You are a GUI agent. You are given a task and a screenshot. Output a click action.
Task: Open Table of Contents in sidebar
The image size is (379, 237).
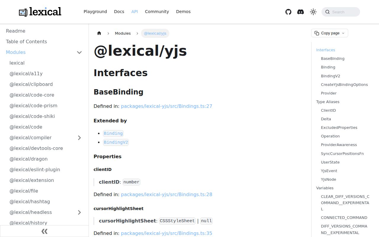[26, 41]
